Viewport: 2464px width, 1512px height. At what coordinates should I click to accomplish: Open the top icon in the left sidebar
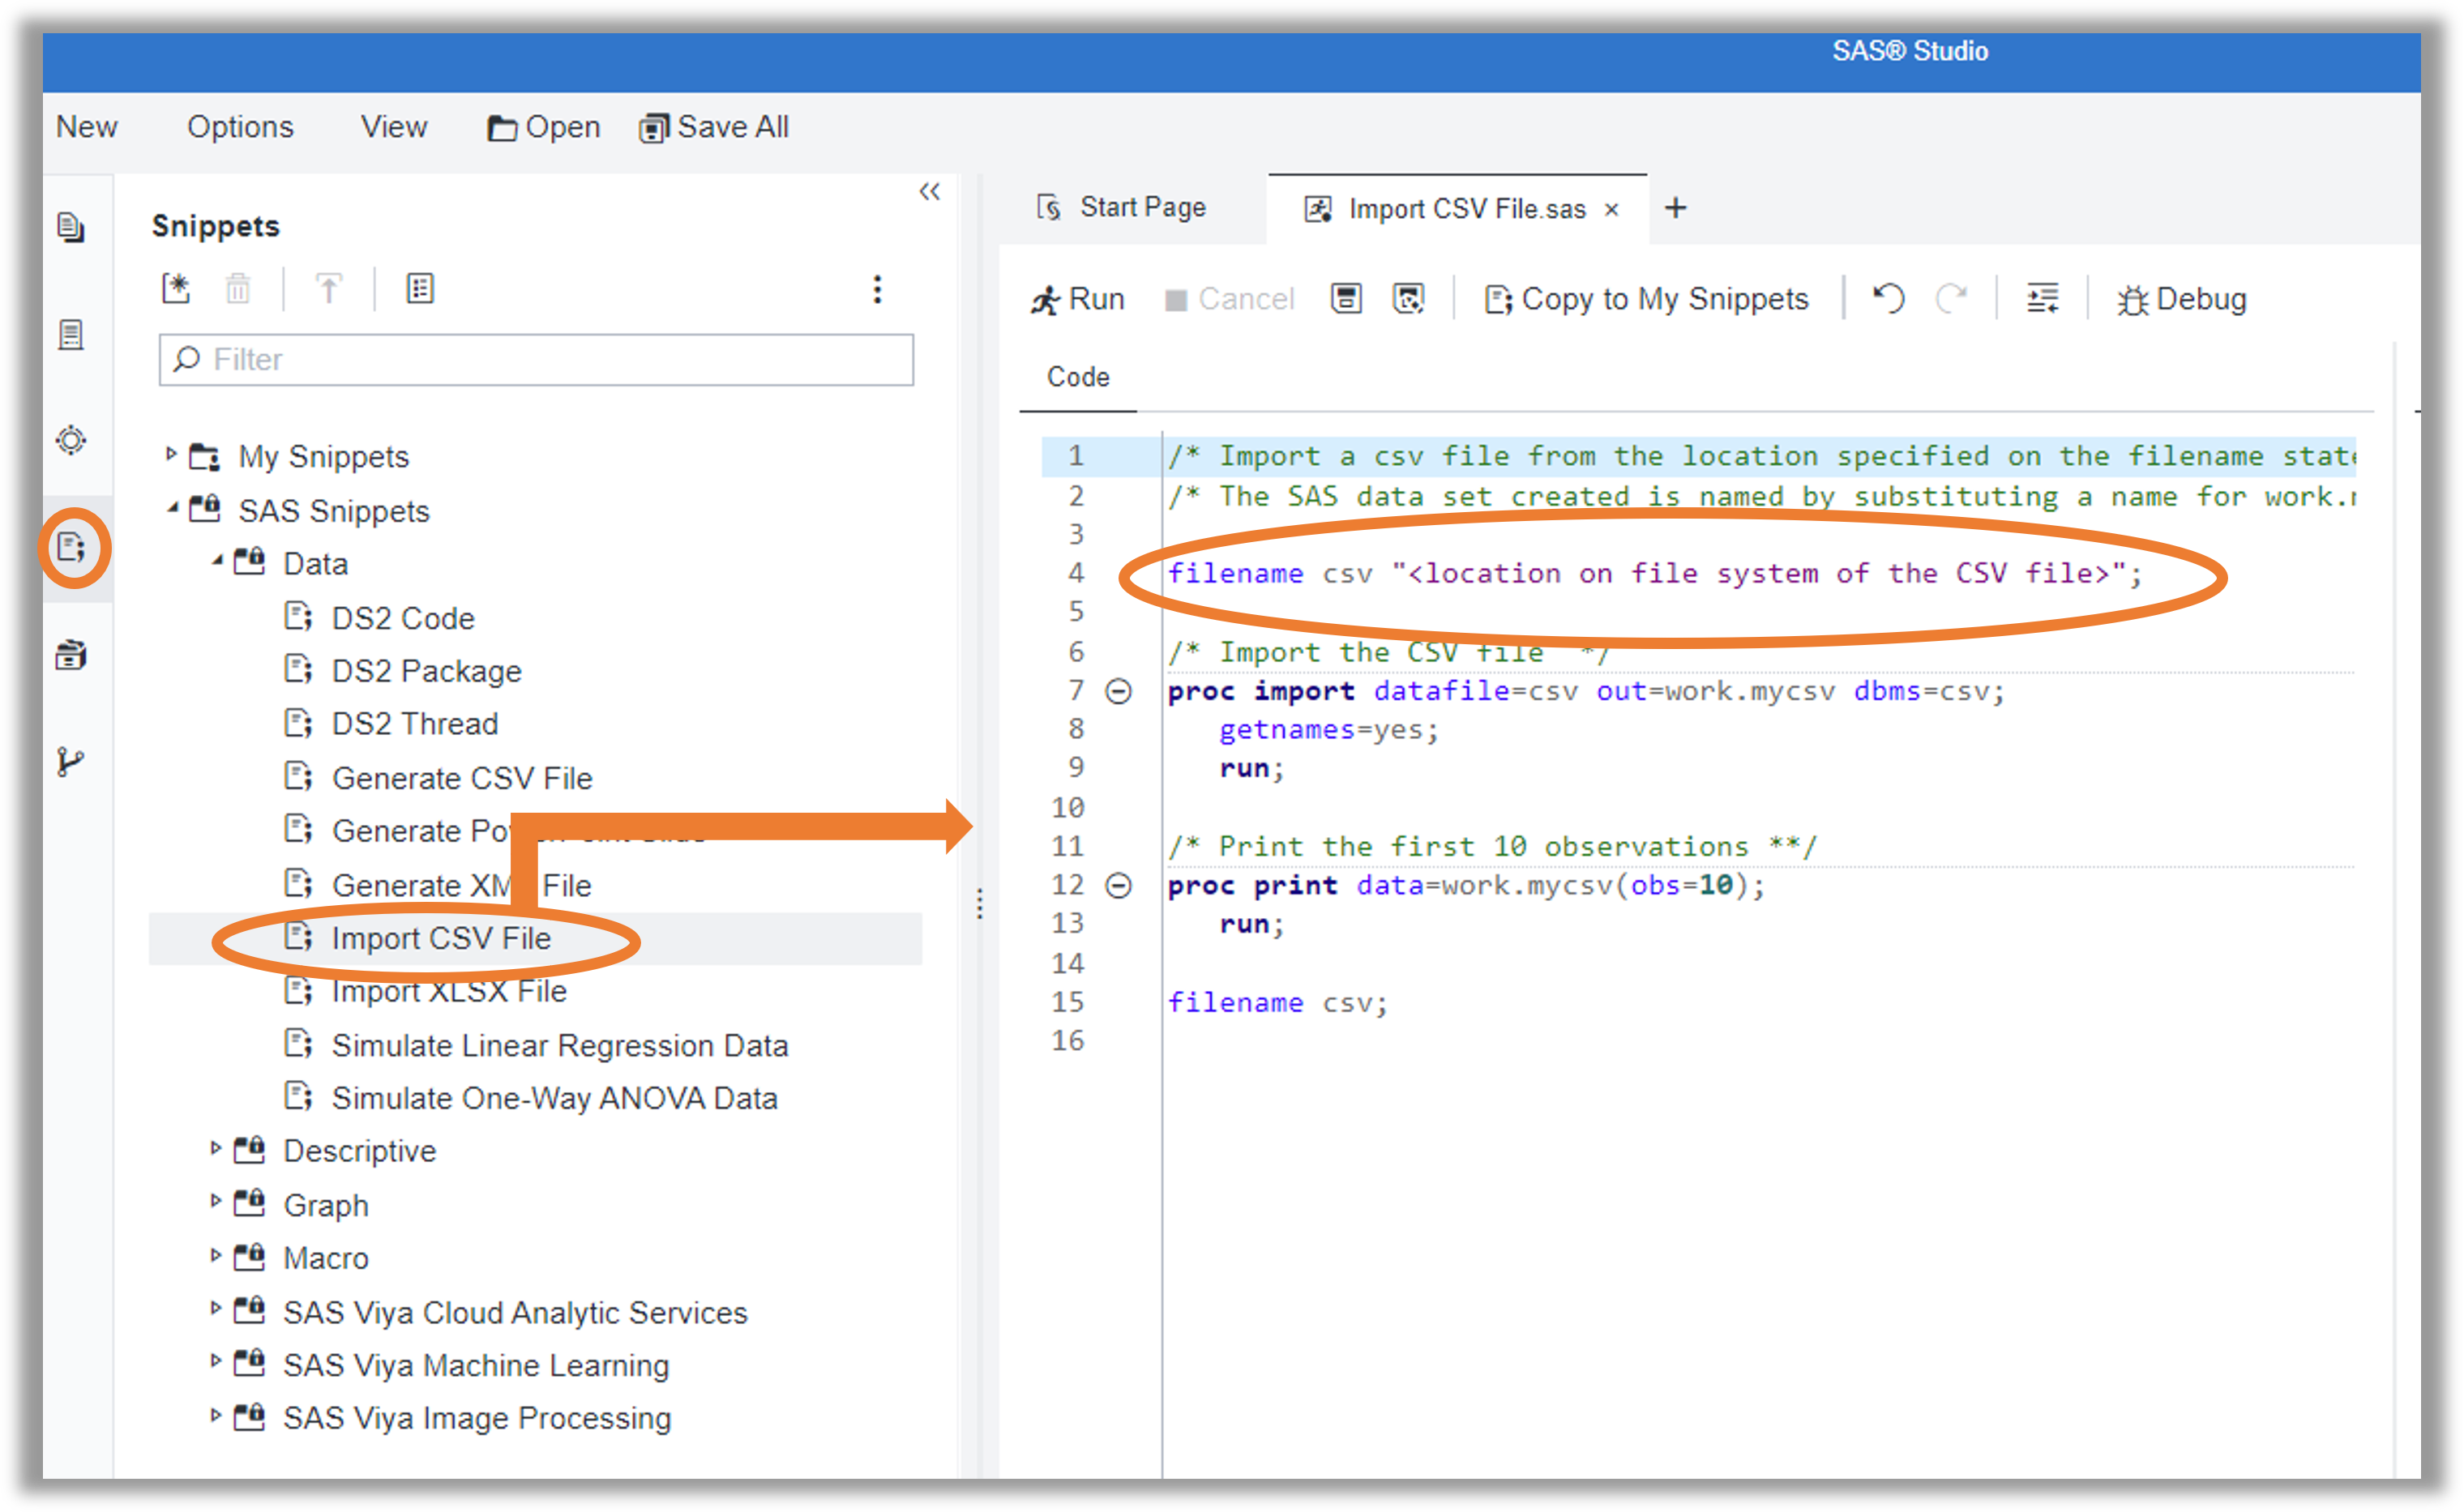pos(70,227)
